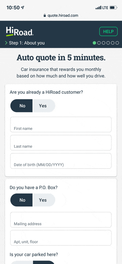The image size is (122, 264).
Task: Tap the green arrow before Step 1
Action: click(6, 43)
